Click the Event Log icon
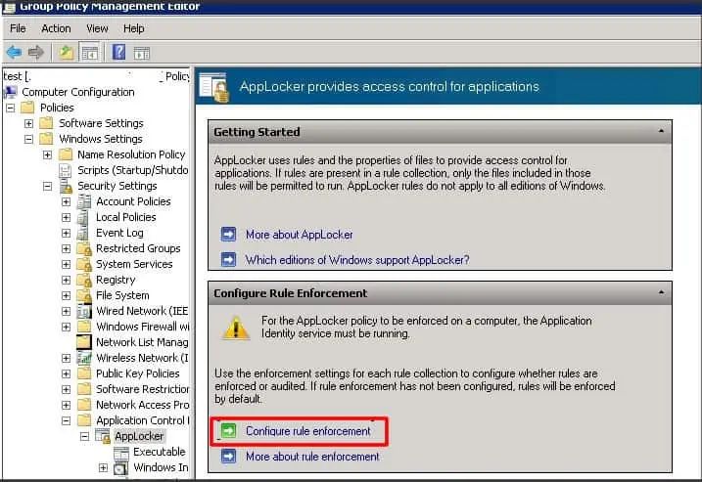Screen dimensions: 702x482 point(84,233)
